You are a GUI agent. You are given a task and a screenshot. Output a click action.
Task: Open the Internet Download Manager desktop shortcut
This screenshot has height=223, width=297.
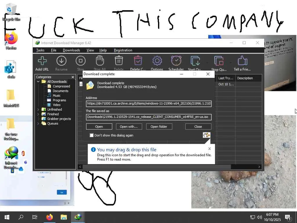[12, 157]
